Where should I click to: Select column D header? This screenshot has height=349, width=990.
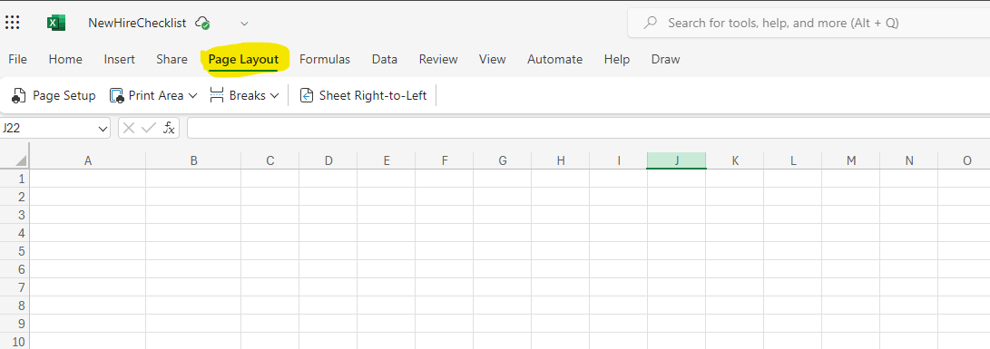pos(328,160)
